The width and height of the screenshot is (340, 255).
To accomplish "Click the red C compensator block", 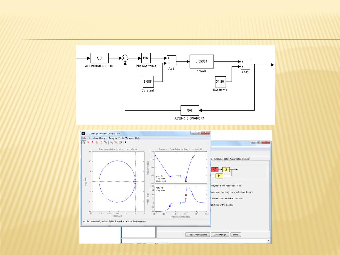I will coord(215,170).
